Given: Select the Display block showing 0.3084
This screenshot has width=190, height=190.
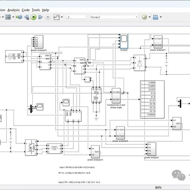Looking at the screenshot, I should pyautogui.click(x=152, y=99).
